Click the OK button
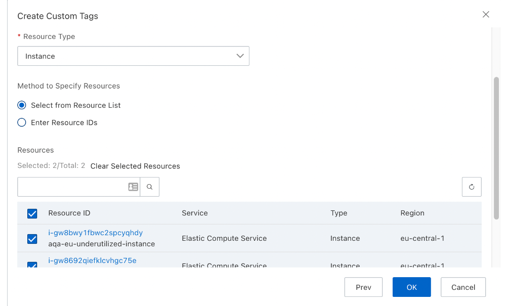509x306 pixels. pyautogui.click(x=412, y=287)
